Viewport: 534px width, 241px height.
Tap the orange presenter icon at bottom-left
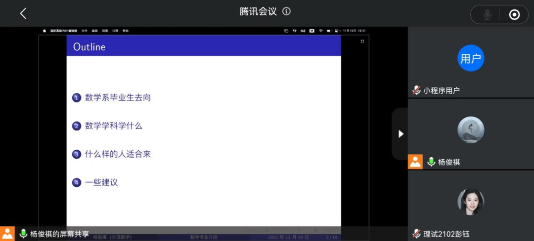[7, 234]
